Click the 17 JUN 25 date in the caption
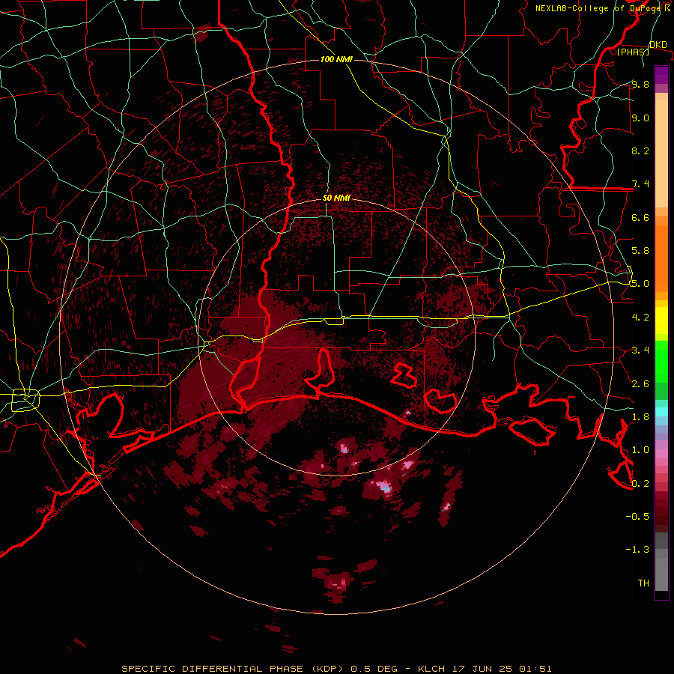This screenshot has width=674, height=674. coord(482,669)
